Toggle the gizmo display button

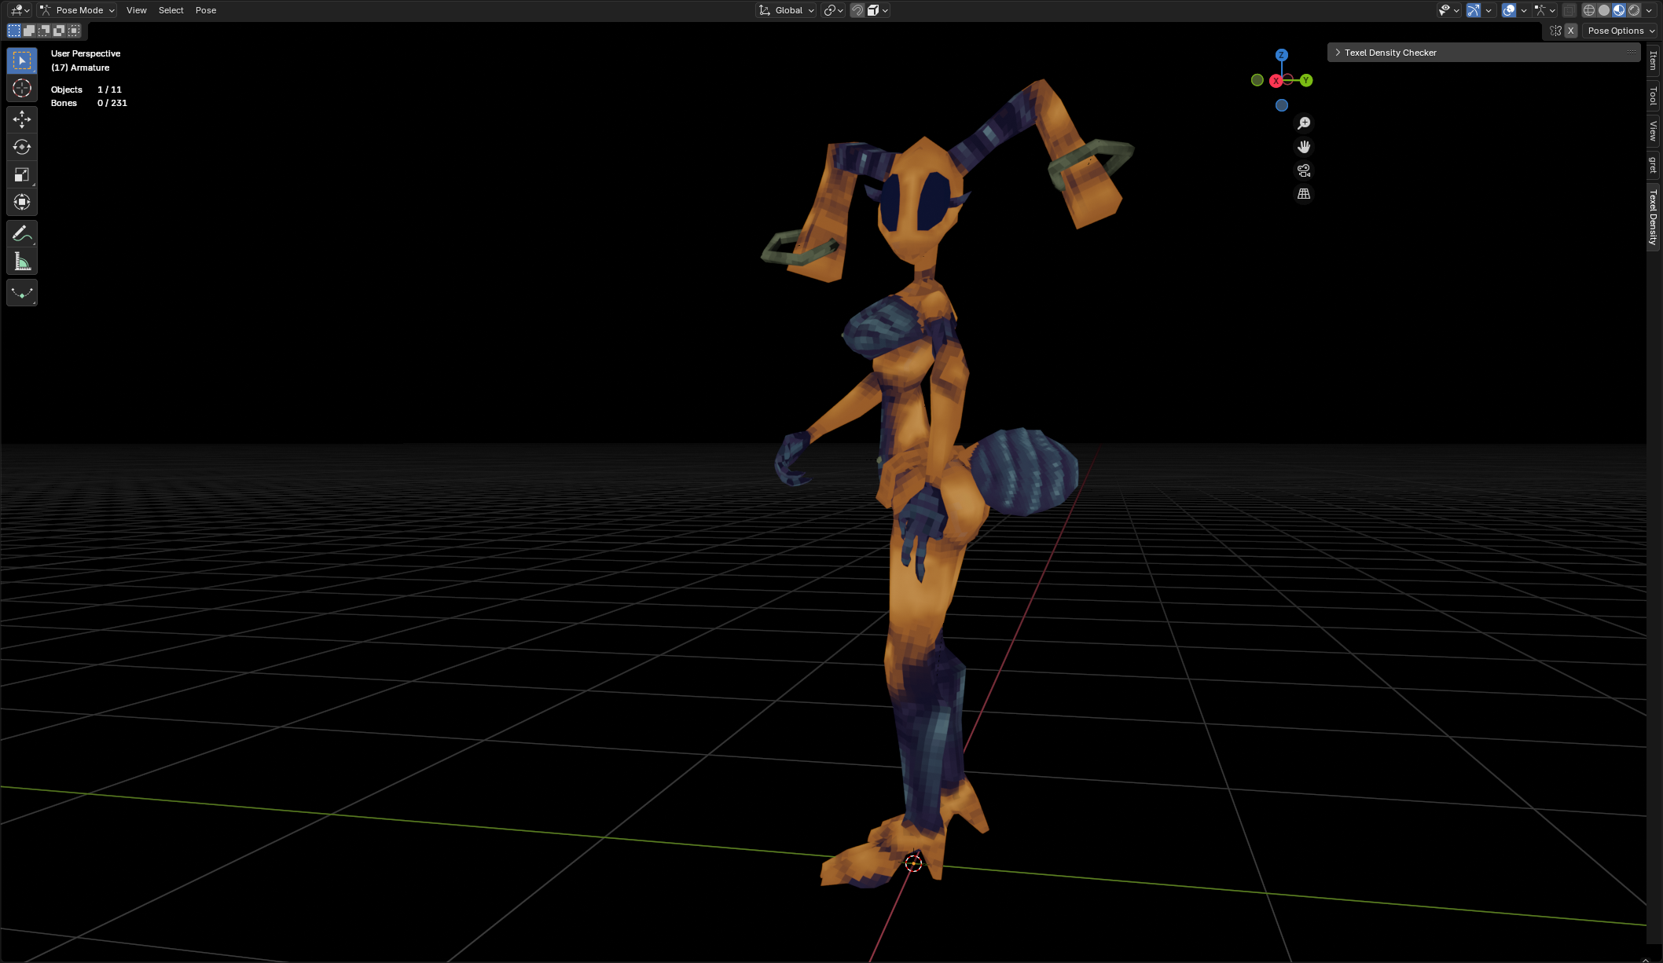(x=1474, y=10)
